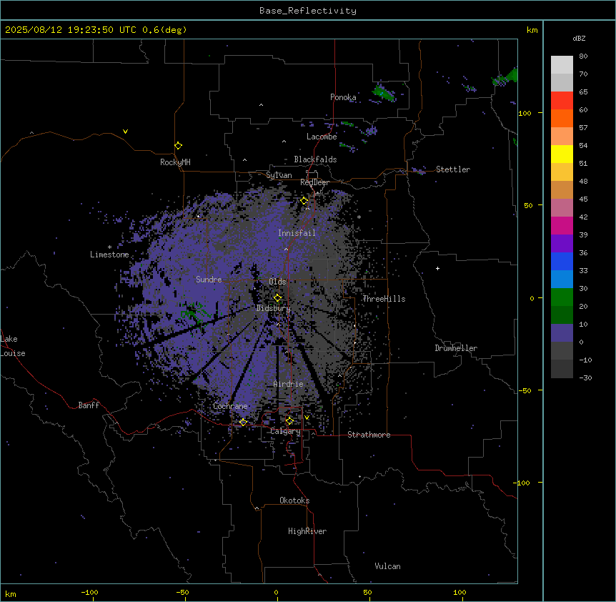Click the white plus marker north of Drumheller
This screenshot has height=602, width=616.
tap(437, 268)
